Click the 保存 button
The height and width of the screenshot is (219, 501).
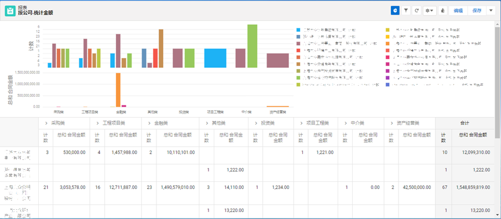click(x=477, y=10)
